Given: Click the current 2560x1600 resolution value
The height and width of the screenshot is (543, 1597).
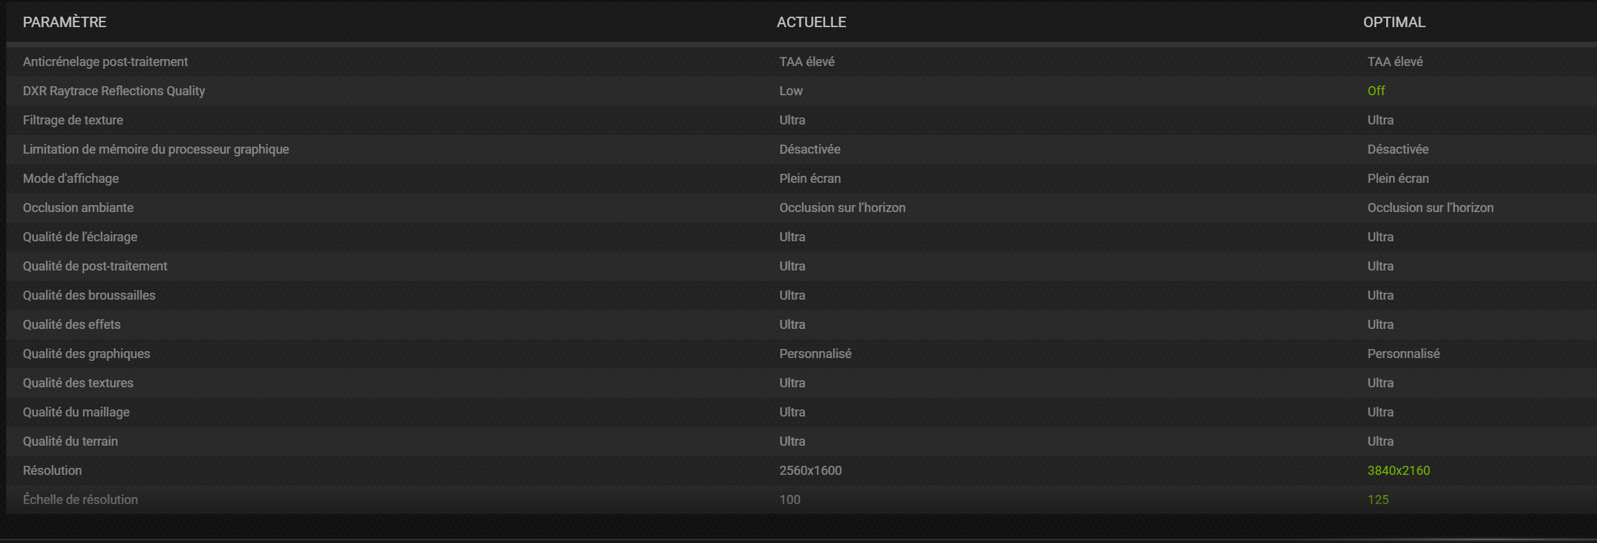Looking at the screenshot, I should pyautogui.click(x=811, y=471).
